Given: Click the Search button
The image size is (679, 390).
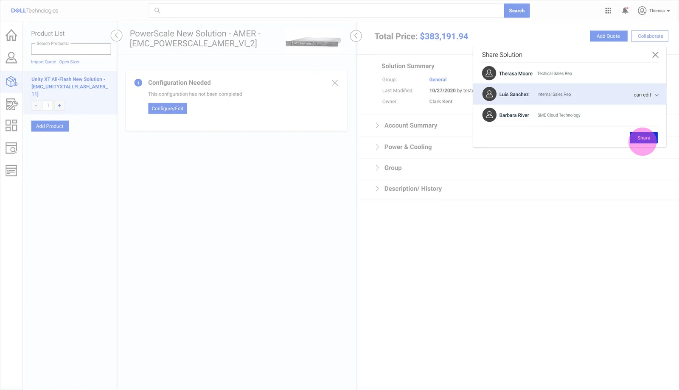Looking at the screenshot, I should pyautogui.click(x=516, y=11).
